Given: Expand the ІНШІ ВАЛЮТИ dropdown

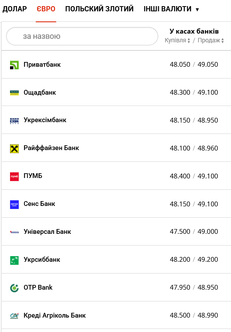Looking at the screenshot, I should pyautogui.click(x=171, y=9).
